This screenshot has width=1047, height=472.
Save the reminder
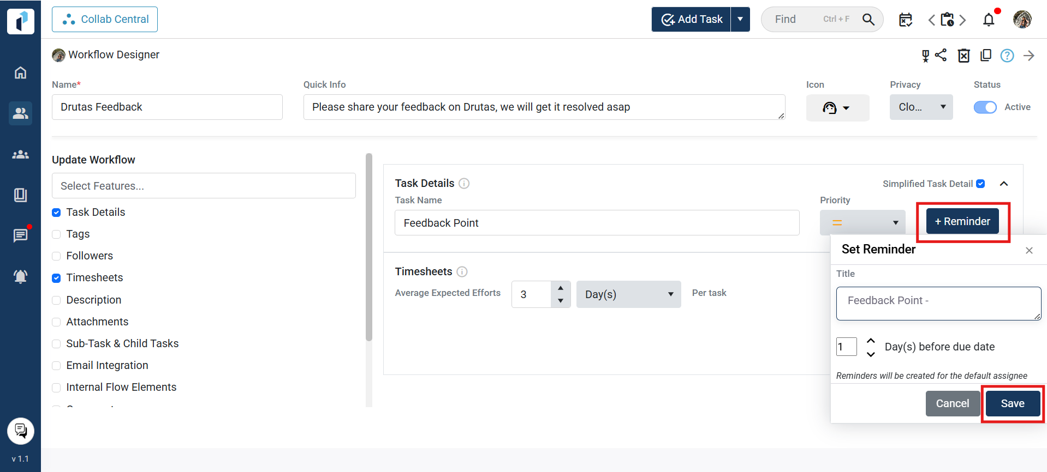coord(1013,403)
